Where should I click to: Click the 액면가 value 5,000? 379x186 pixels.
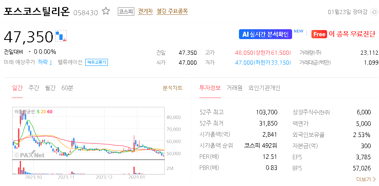(x=364, y=124)
